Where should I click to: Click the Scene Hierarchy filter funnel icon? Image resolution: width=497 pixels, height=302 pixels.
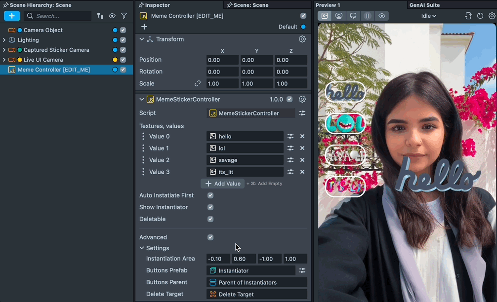point(124,16)
